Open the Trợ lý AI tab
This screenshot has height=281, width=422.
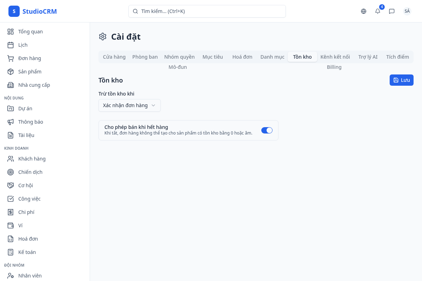click(368, 57)
